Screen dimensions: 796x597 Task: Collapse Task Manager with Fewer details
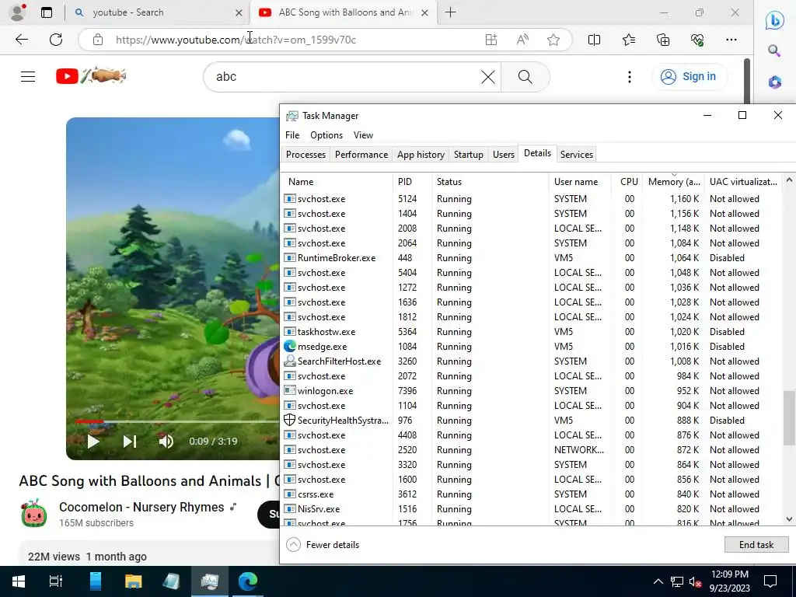click(323, 545)
